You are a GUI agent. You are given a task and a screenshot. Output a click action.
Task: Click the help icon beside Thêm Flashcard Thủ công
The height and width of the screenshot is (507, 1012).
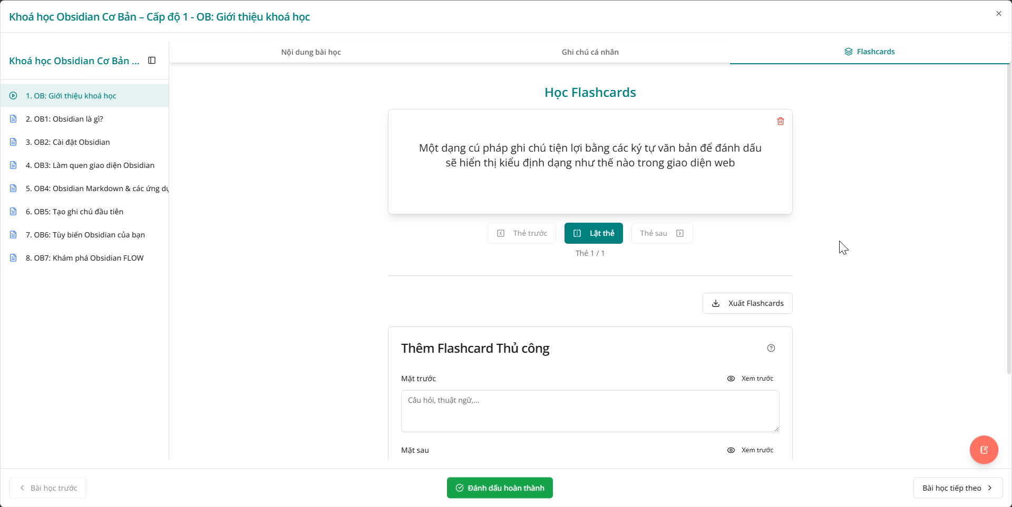pos(771,348)
